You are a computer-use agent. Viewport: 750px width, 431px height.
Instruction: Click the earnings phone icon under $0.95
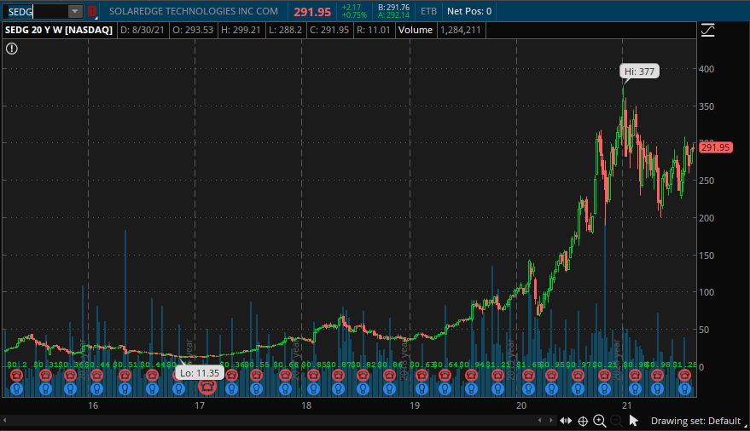click(x=551, y=376)
